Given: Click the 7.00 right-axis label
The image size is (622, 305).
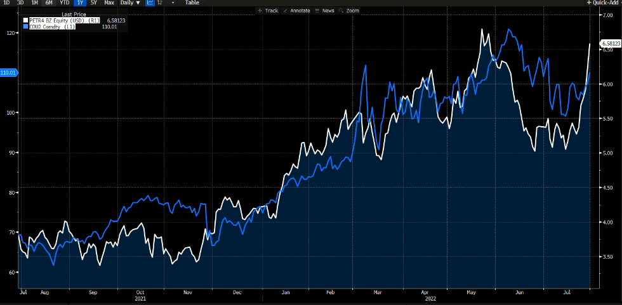Looking at the screenshot, I should [x=608, y=15].
